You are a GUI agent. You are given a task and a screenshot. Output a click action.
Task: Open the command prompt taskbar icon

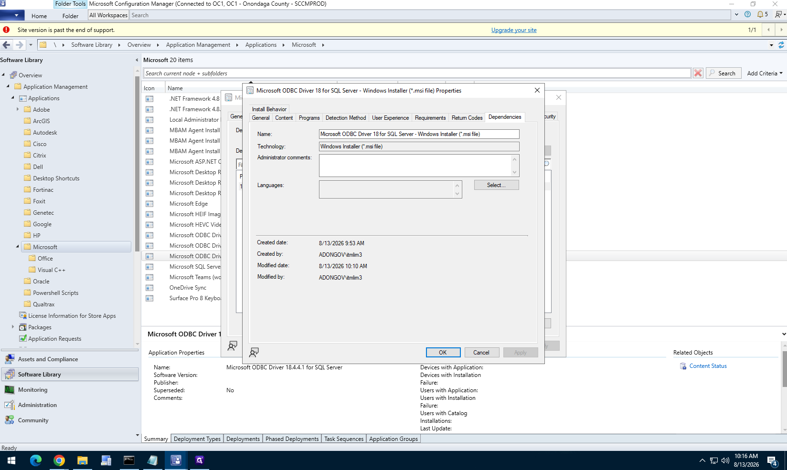(129, 460)
